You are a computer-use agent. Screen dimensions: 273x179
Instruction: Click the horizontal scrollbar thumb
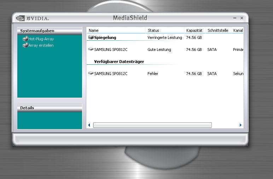tap(152, 125)
